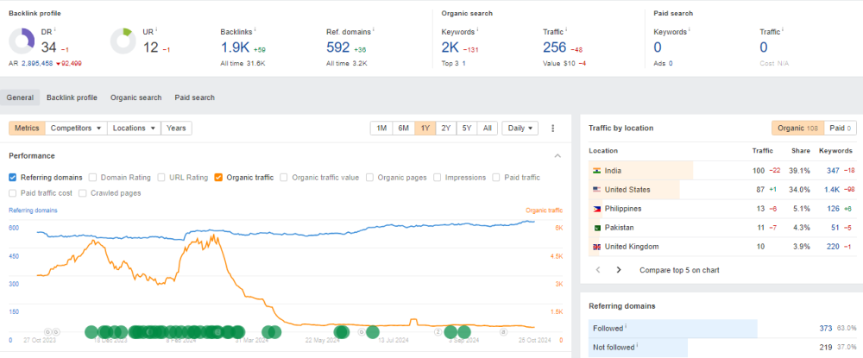Collapse the Performance section chevron
Image resolution: width=863 pixels, height=358 pixels.
(557, 156)
